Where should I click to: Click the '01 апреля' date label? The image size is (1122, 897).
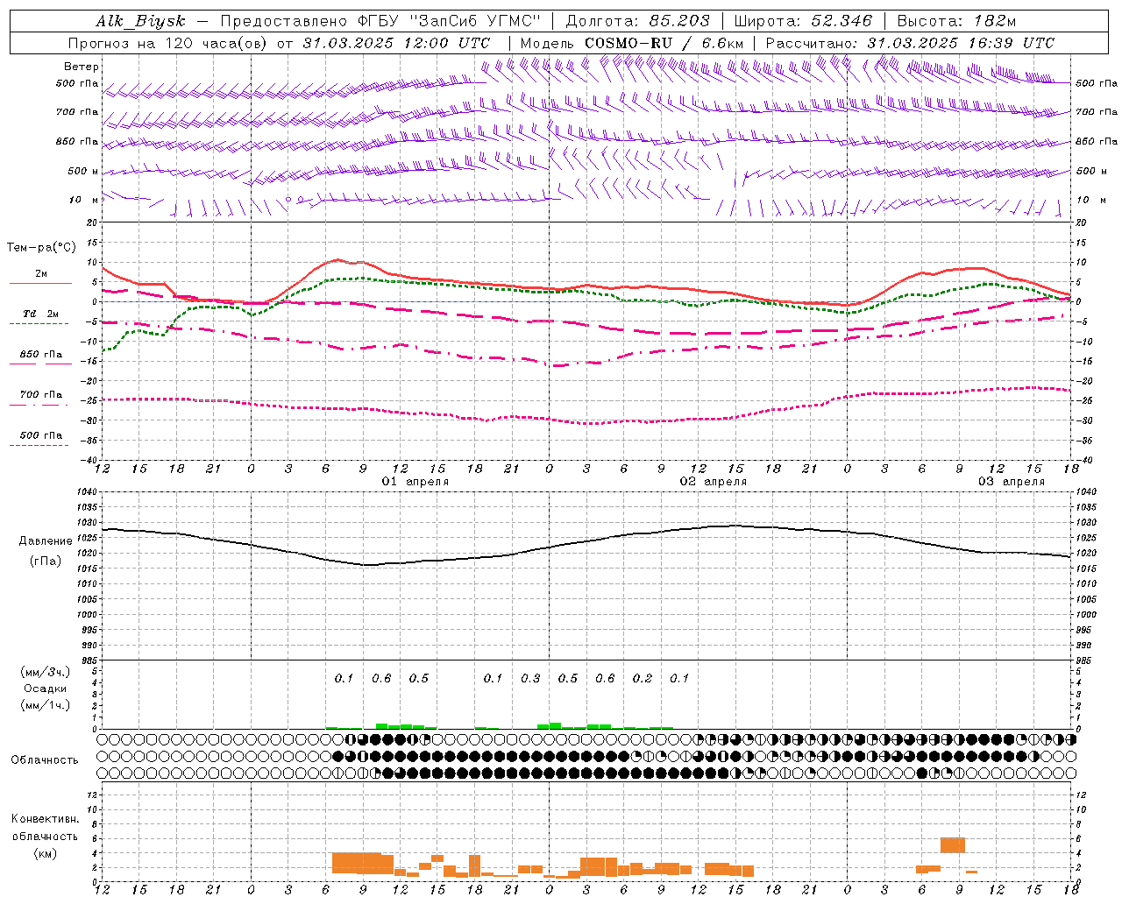click(415, 482)
